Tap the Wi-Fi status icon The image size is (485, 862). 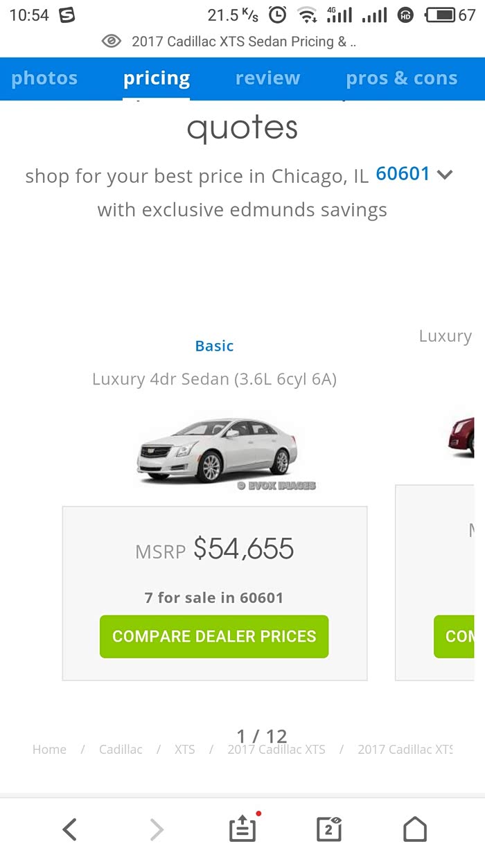306,15
